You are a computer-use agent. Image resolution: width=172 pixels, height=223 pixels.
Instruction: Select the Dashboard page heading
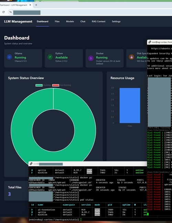(x=17, y=38)
